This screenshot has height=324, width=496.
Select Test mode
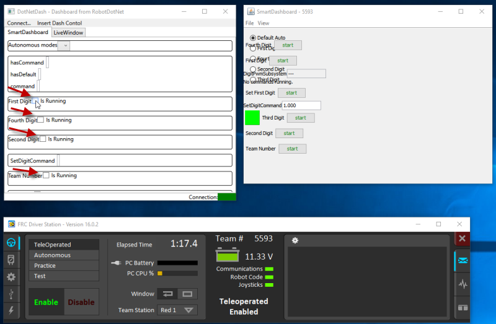(x=64, y=276)
